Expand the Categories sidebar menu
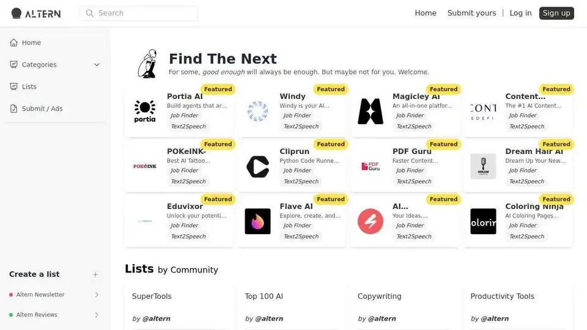Image resolution: width=587 pixels, height=330 pixels. tap(97, 65)
